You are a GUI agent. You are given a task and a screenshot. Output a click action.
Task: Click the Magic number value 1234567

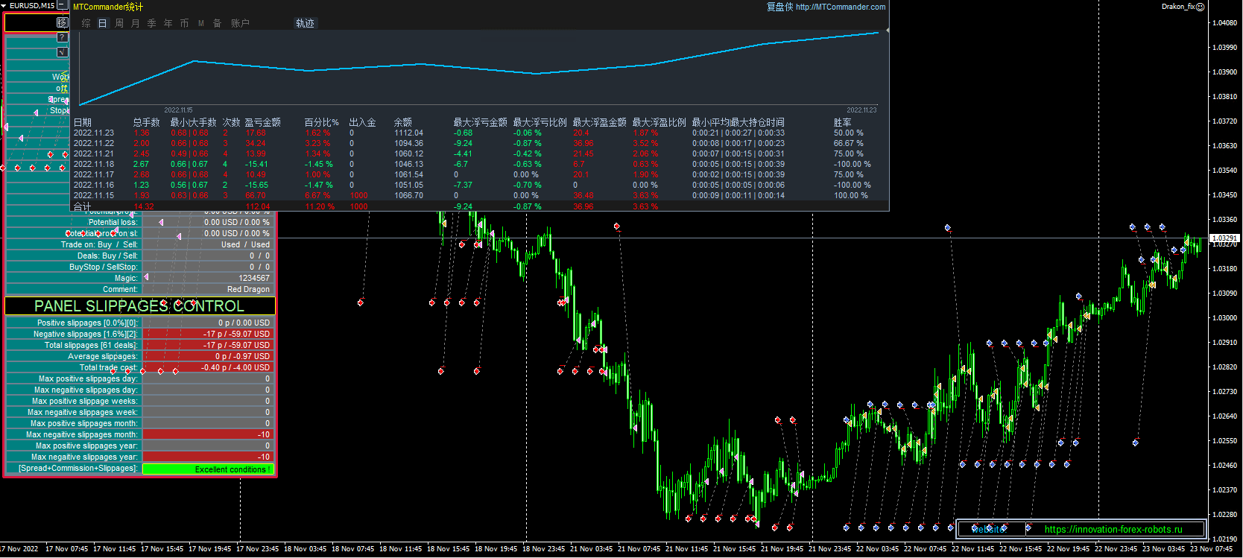pyautogui.click(x=253, y=278)
